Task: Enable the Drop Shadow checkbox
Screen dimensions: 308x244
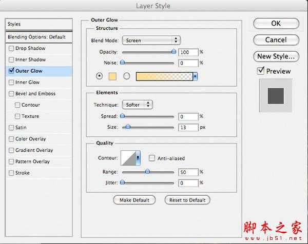Action: coord(11,48)
